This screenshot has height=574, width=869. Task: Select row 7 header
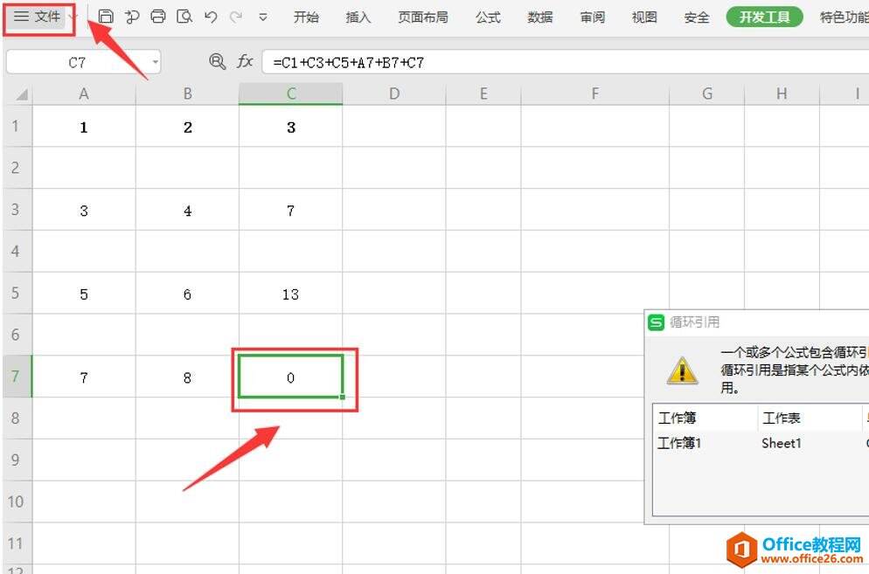coord(17,377)
